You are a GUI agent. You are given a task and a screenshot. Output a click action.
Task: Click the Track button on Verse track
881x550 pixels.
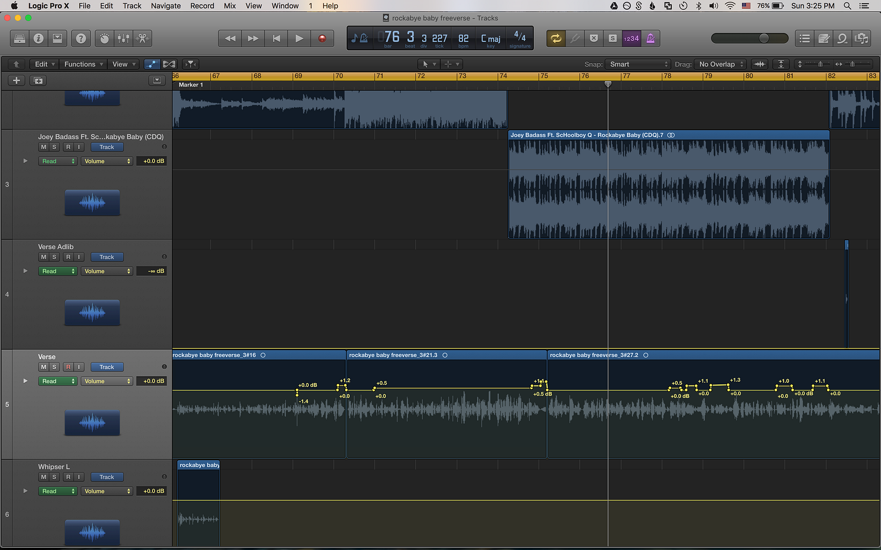[107, 367]
